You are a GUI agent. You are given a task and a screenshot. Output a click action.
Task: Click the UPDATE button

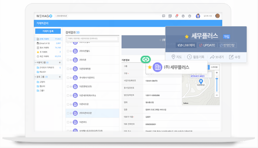pyautogui.click(x=207, y=45)
